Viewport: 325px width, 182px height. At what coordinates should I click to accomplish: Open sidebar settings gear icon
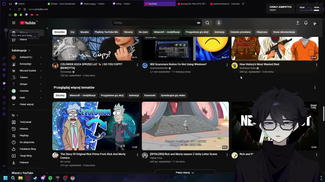click(x=4, y=114)
